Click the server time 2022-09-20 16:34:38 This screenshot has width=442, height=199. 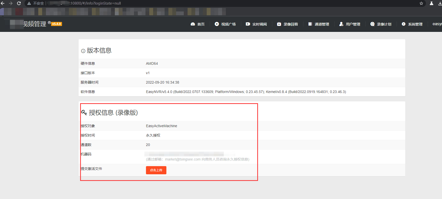(163, 82)
